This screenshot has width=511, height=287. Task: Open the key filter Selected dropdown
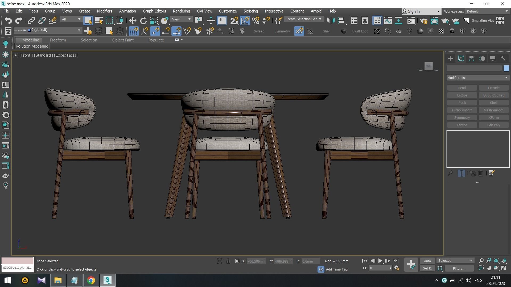coord(455,261)
